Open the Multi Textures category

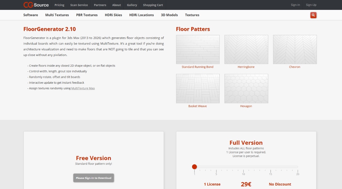57,15
